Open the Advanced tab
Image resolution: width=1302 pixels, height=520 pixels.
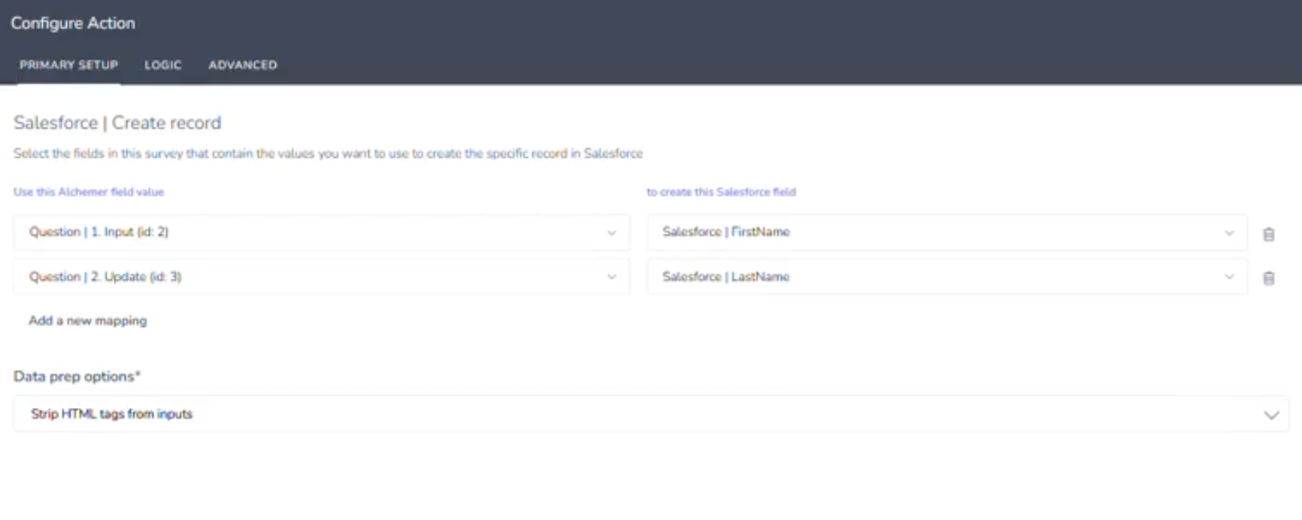243,65
